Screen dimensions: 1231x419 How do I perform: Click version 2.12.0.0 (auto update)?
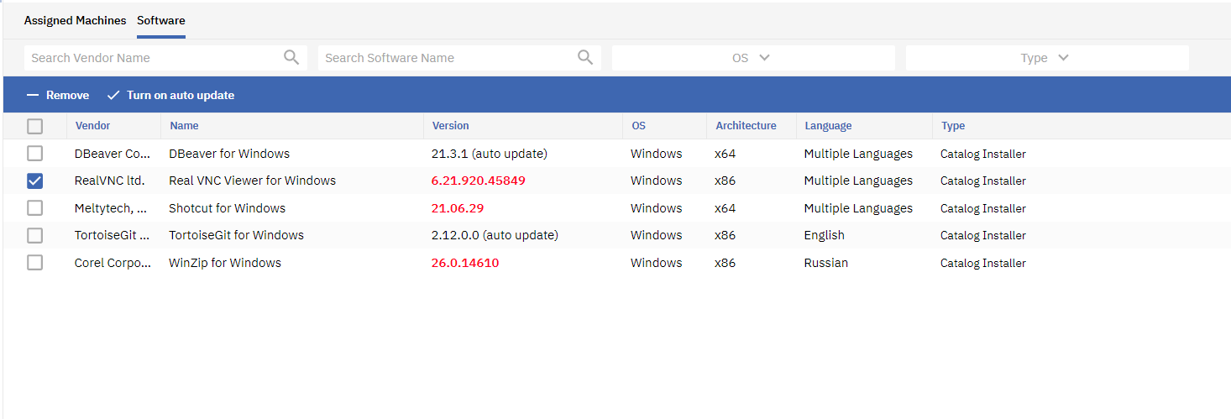click(495, 235)
